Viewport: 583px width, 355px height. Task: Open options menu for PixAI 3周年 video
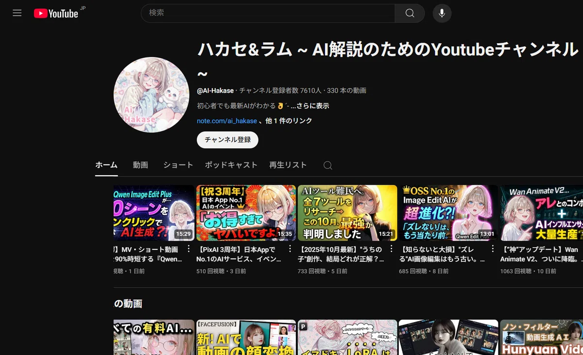[290, 249]
